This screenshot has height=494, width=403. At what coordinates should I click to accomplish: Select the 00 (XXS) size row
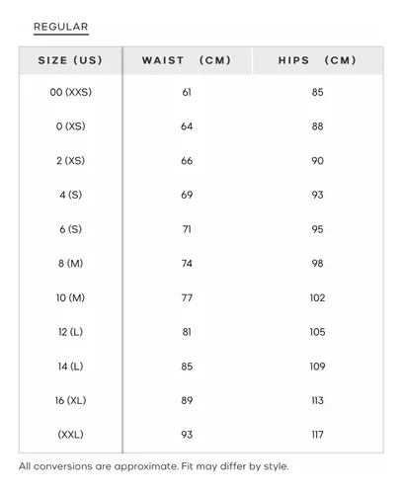tap(201, 92)
